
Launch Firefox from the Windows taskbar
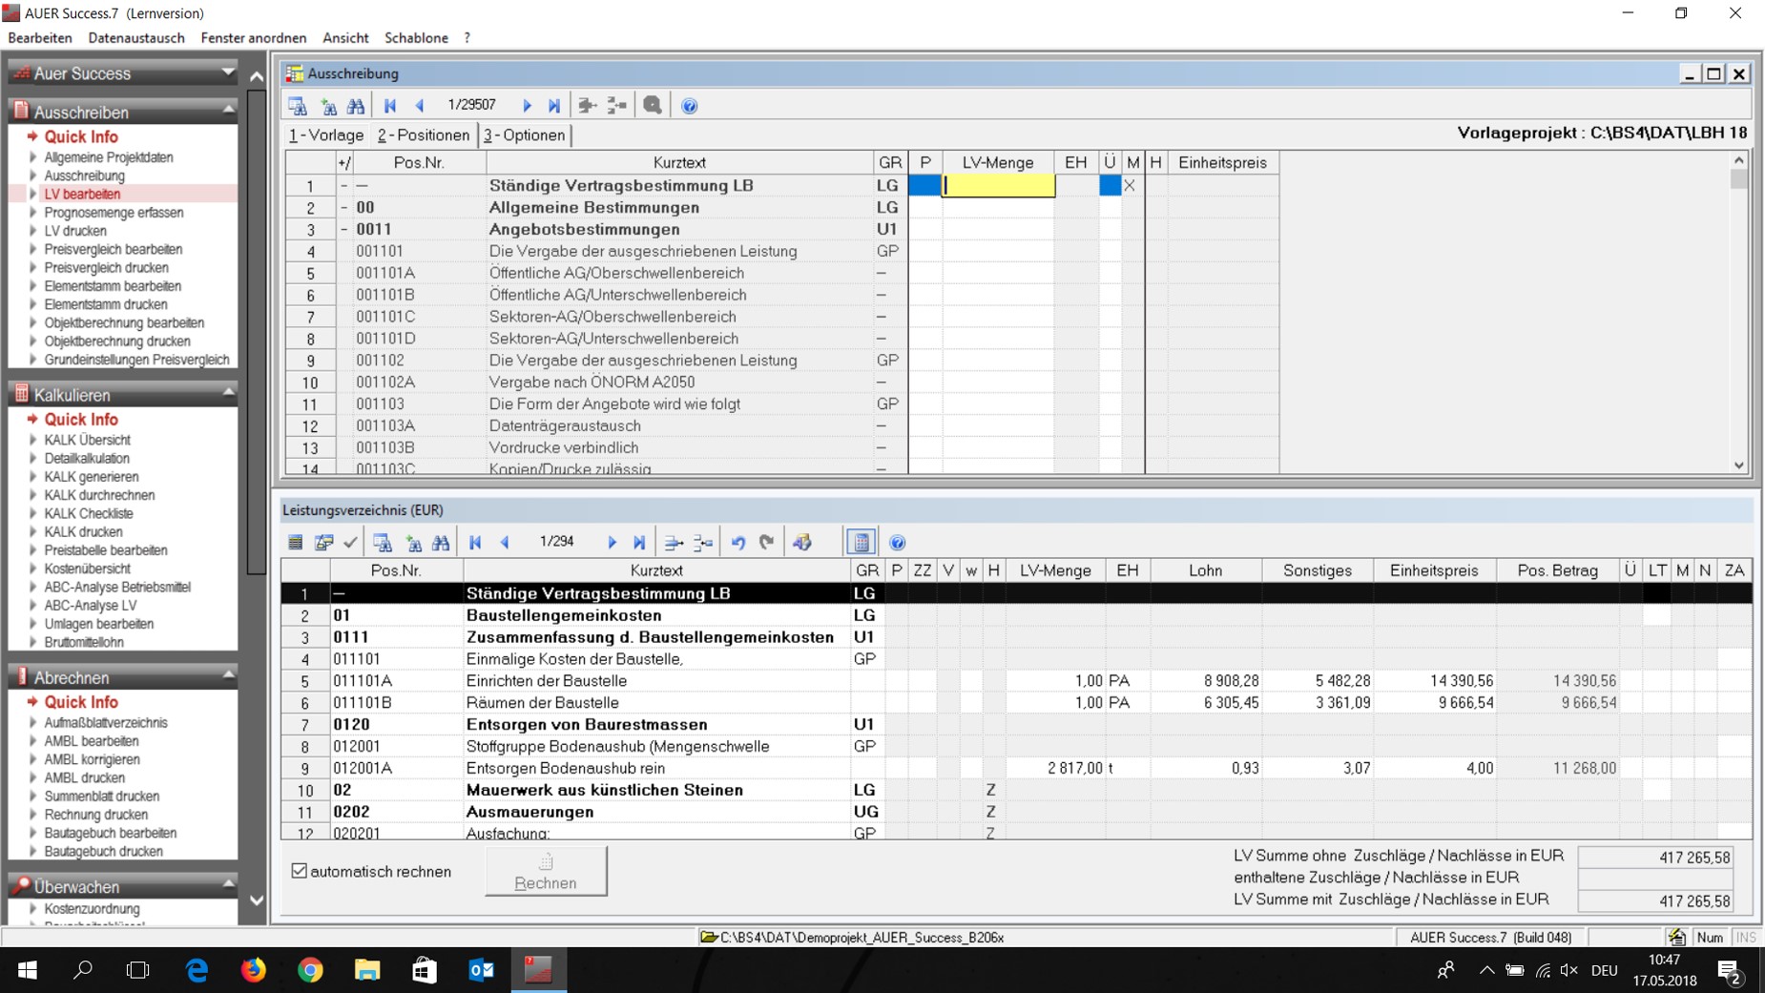point(254,970)
